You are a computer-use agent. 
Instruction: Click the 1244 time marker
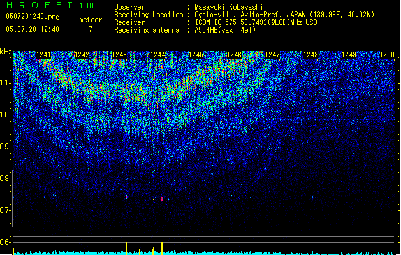(x=158, y=55)
